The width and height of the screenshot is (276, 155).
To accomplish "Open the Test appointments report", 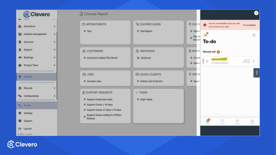I will [x=89, y=31].
